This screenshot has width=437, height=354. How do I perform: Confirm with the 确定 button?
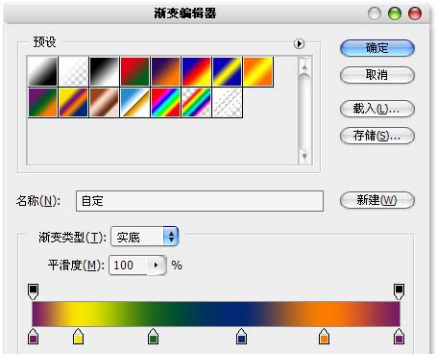[377, 48]
